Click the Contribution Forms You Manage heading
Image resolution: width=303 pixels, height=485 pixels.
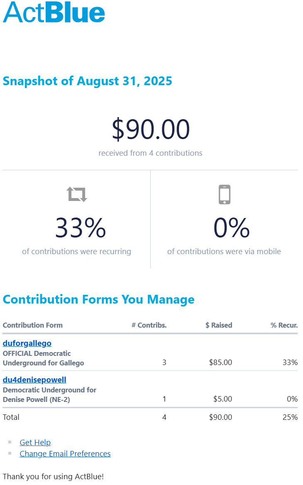tap(98, 299)
